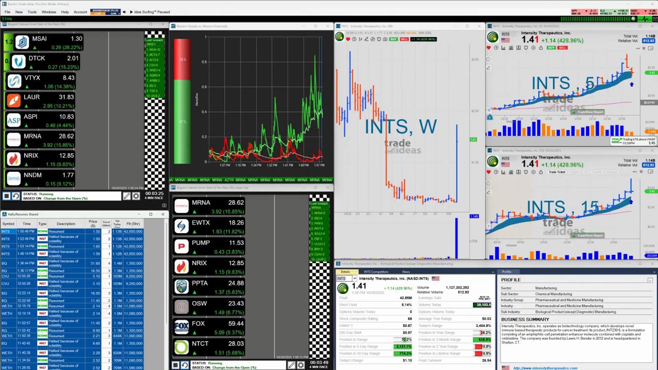Open the File menu
This screenshot has height=370, width=658.
(7, 12)
